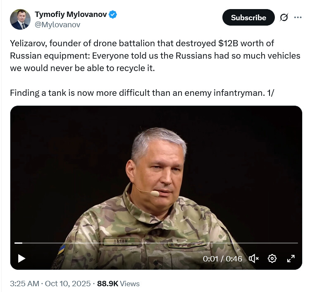
Task: Open the three-dot More options menu
Action: pos(298,17)
